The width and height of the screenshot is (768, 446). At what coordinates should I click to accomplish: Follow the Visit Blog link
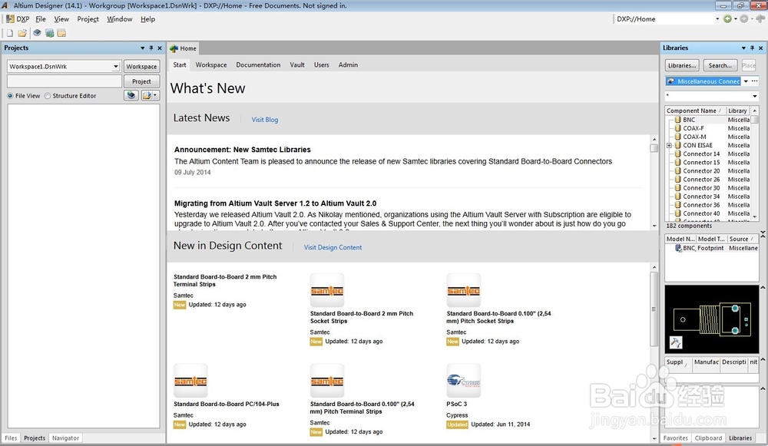point(264,120)
